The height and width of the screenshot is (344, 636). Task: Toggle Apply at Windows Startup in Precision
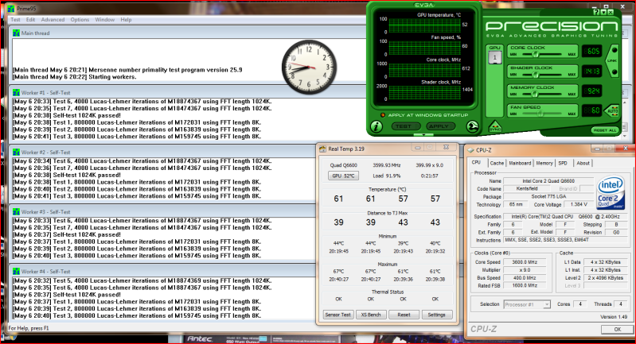[383, 115]
